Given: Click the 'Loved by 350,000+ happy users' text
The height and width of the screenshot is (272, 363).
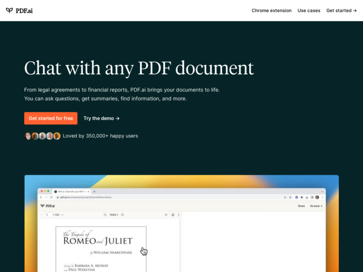Looking at the screenshot, I should (100, 136).
